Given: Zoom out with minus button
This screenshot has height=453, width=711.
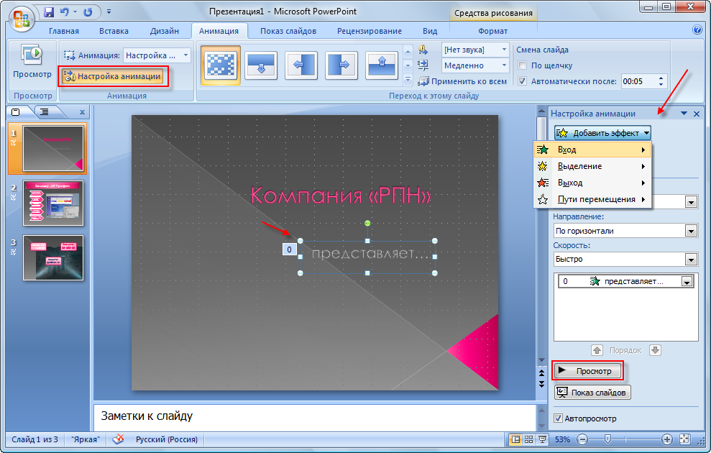Looking at the screenshot, I should pyautogui.click(x=583, y=439).
